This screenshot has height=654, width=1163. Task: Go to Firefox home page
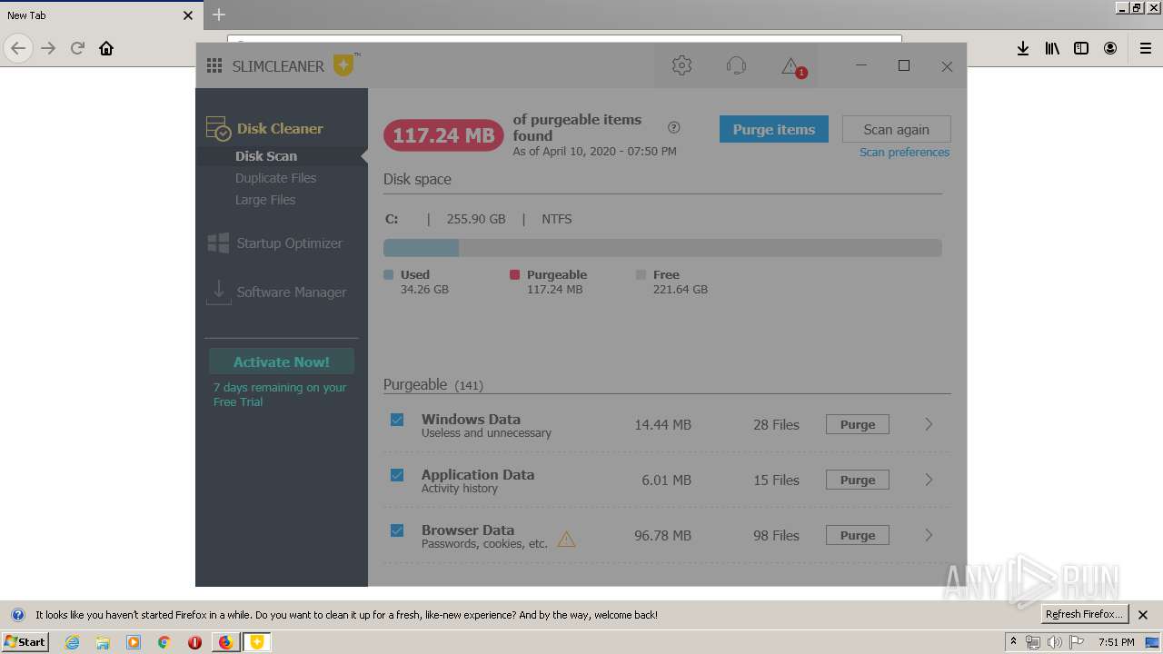tap(106, 48)
